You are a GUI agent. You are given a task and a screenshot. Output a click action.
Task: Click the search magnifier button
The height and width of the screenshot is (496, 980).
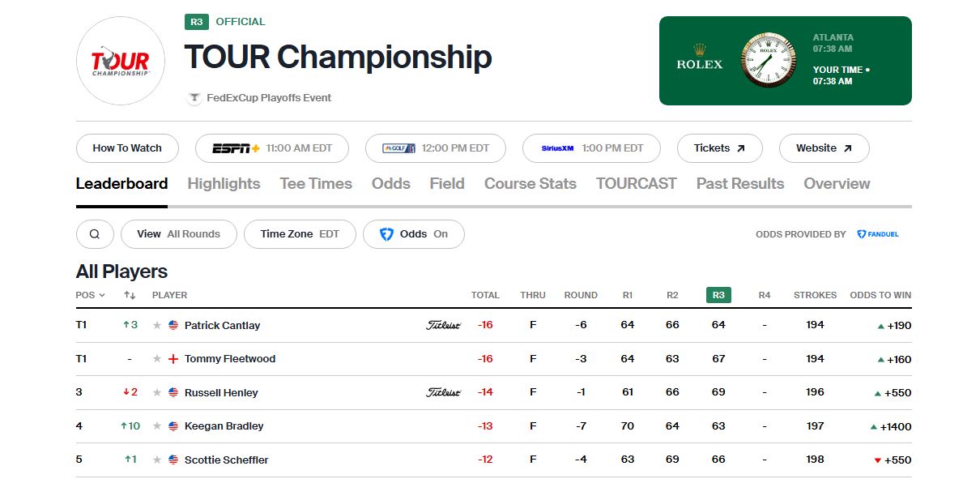tap(95, 234)
